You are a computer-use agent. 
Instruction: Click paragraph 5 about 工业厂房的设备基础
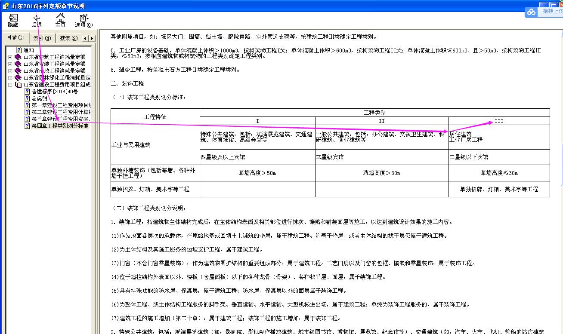326,53
